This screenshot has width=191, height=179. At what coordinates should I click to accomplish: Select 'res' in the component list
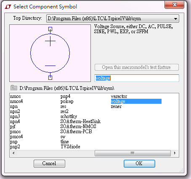[63, 106]
